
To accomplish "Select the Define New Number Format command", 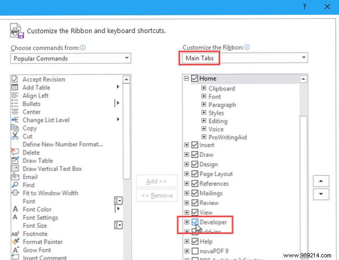I will pos(63,144).
